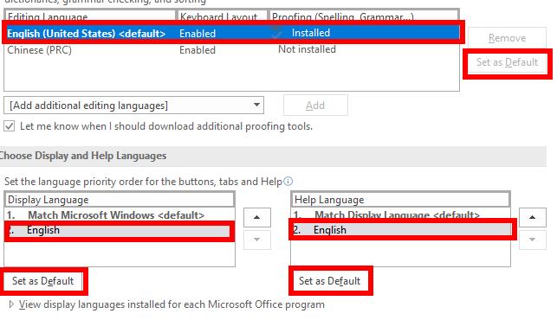The image size is (557, 320).
Task: Select Chinese (PRC) editing language row
Action: tap(231, 50)
